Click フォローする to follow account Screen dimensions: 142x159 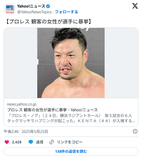(66, 12)
